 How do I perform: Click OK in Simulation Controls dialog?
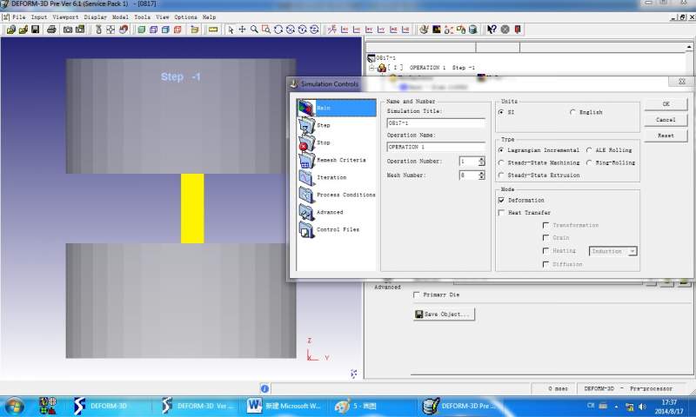point(666,104)
